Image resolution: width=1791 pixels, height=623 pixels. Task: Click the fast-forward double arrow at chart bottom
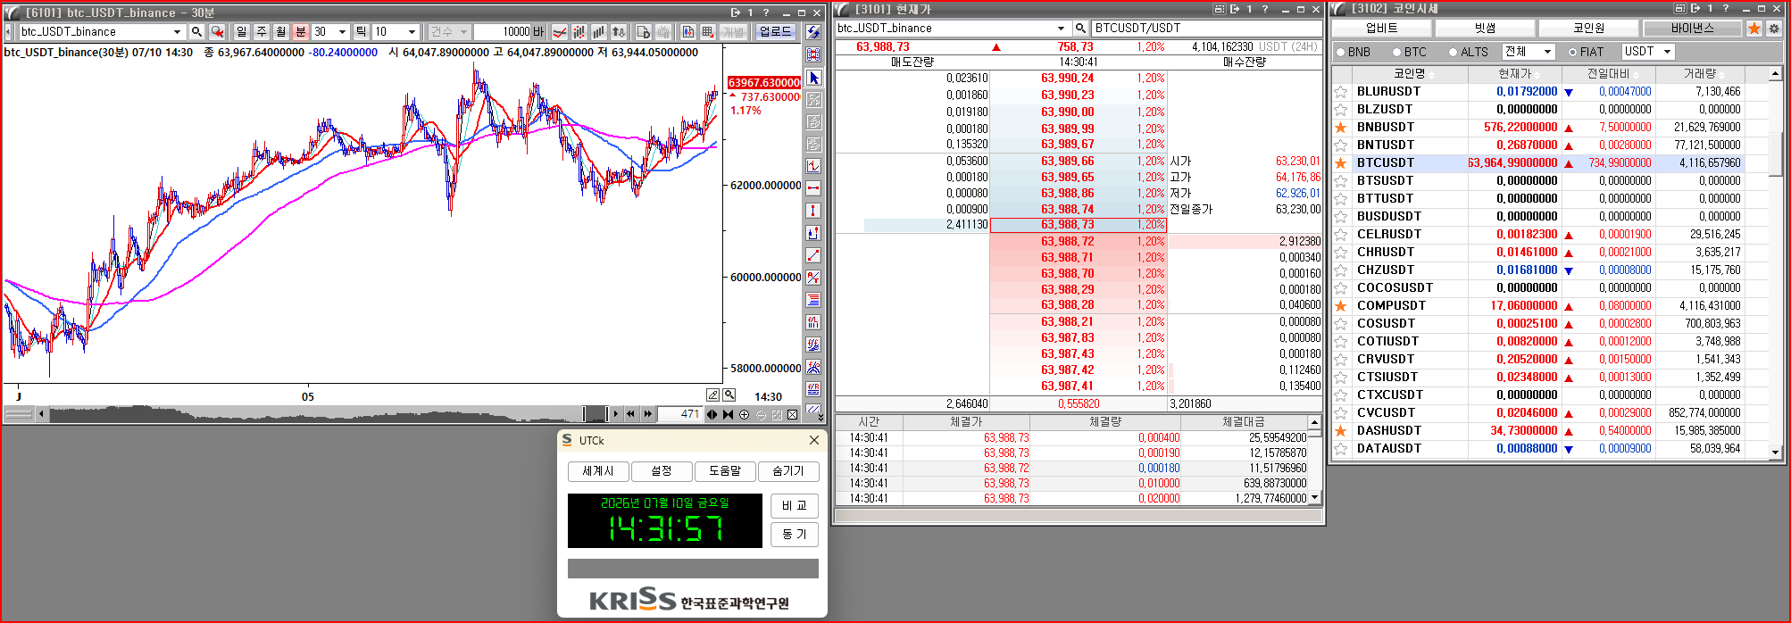647,414
